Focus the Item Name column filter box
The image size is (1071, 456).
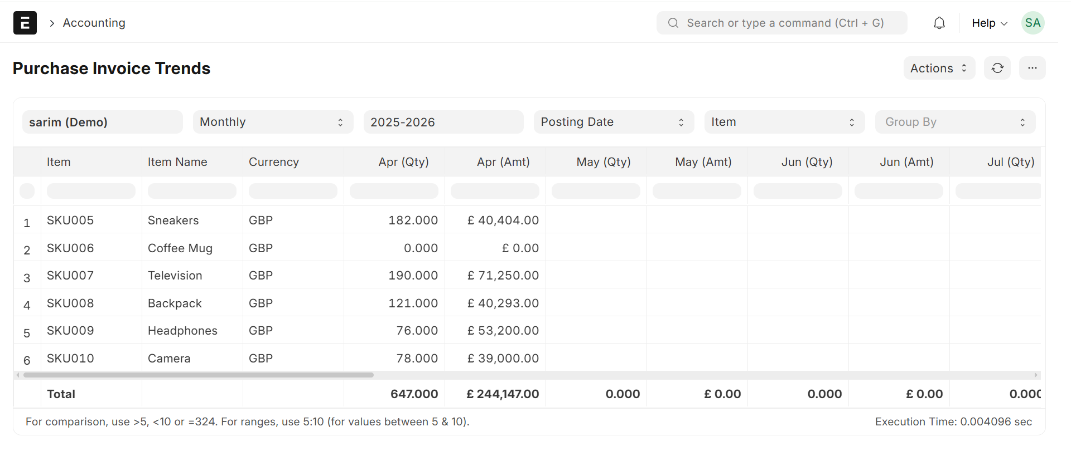click(x=192, y=191)
